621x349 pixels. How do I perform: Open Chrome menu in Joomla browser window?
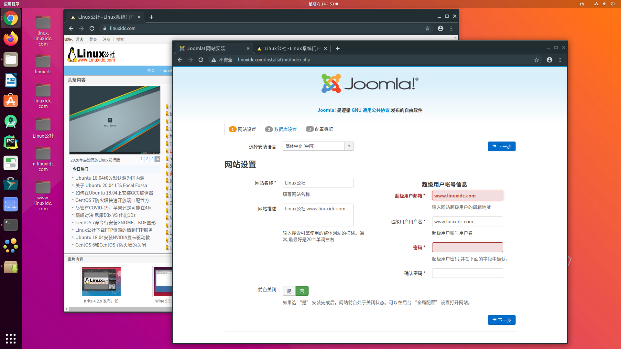(x=560, y=60)
